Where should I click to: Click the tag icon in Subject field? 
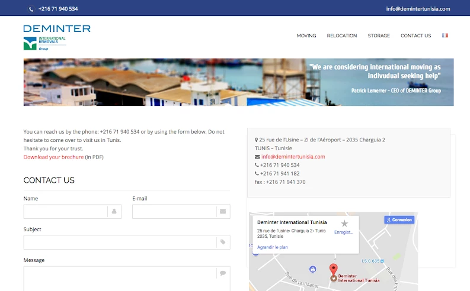click(x=223, y=242)
